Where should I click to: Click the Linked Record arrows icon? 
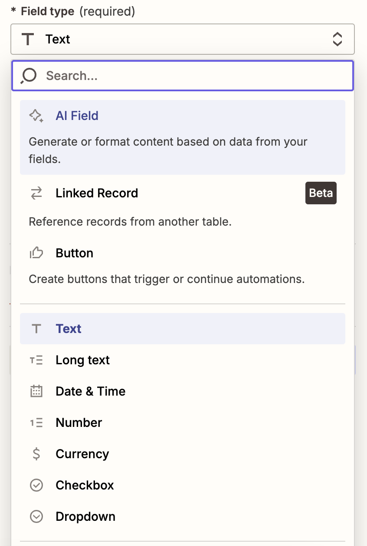(36, 193)
